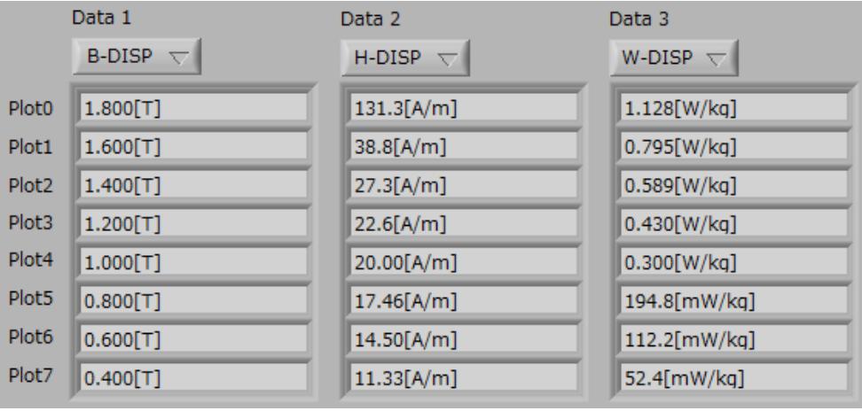The height and width of the screenshot is (411, 862).
Task: Click the Plot0 field showing 131.3[A/m]
Action: [x=463, y=108]
